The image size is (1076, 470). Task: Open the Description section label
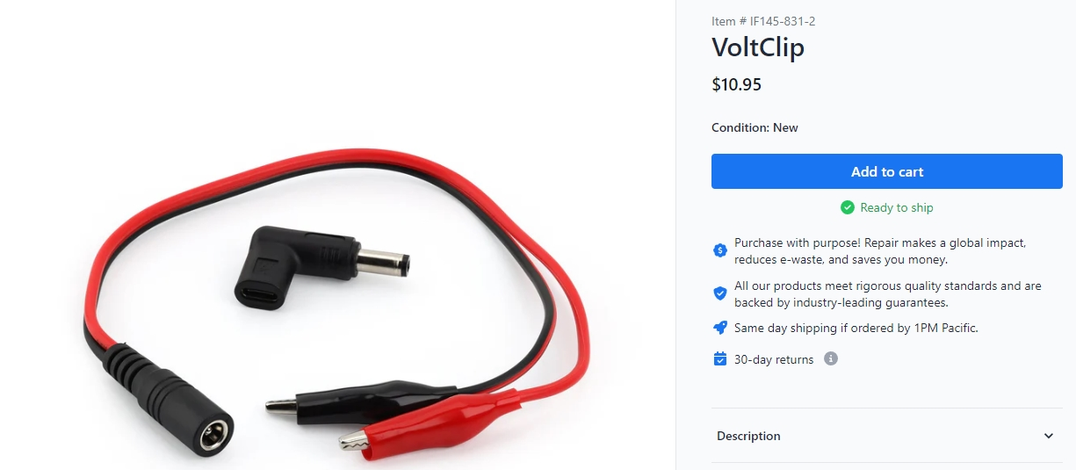[x=748, y=436]
